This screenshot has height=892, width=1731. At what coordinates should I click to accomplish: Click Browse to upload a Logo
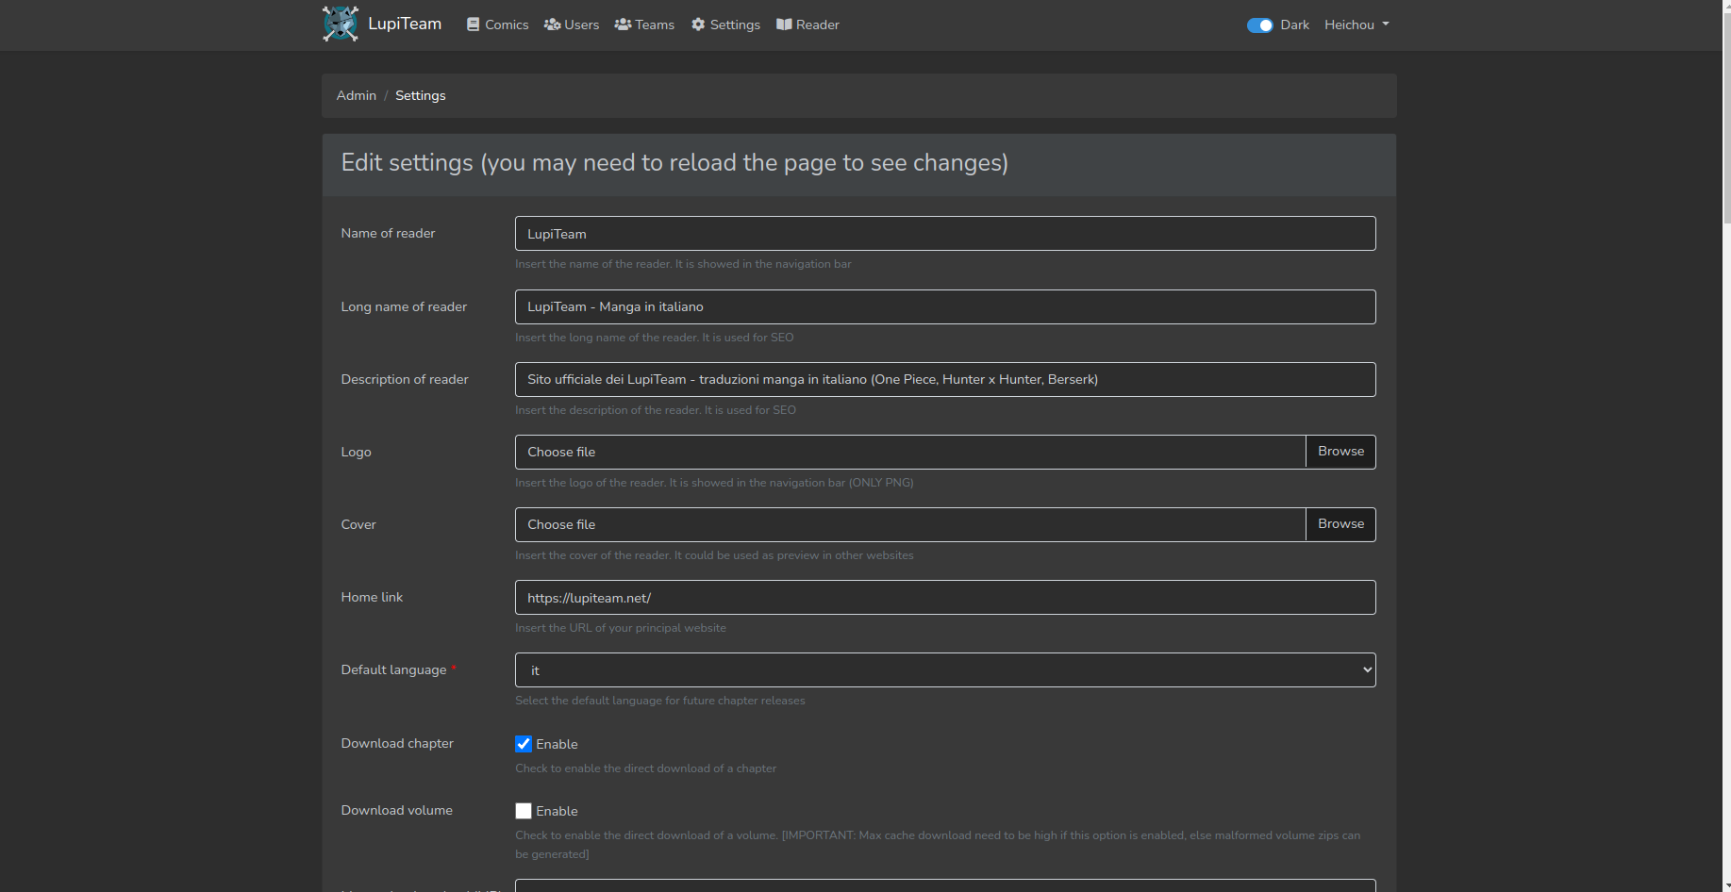pos(1340,452)
